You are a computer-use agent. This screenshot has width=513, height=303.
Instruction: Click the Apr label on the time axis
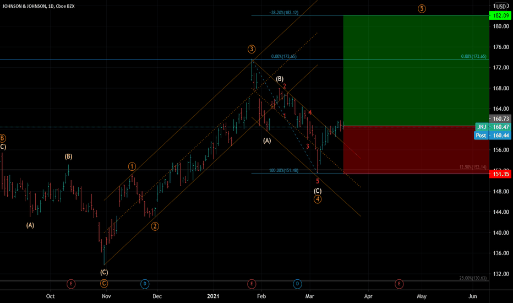368,296
